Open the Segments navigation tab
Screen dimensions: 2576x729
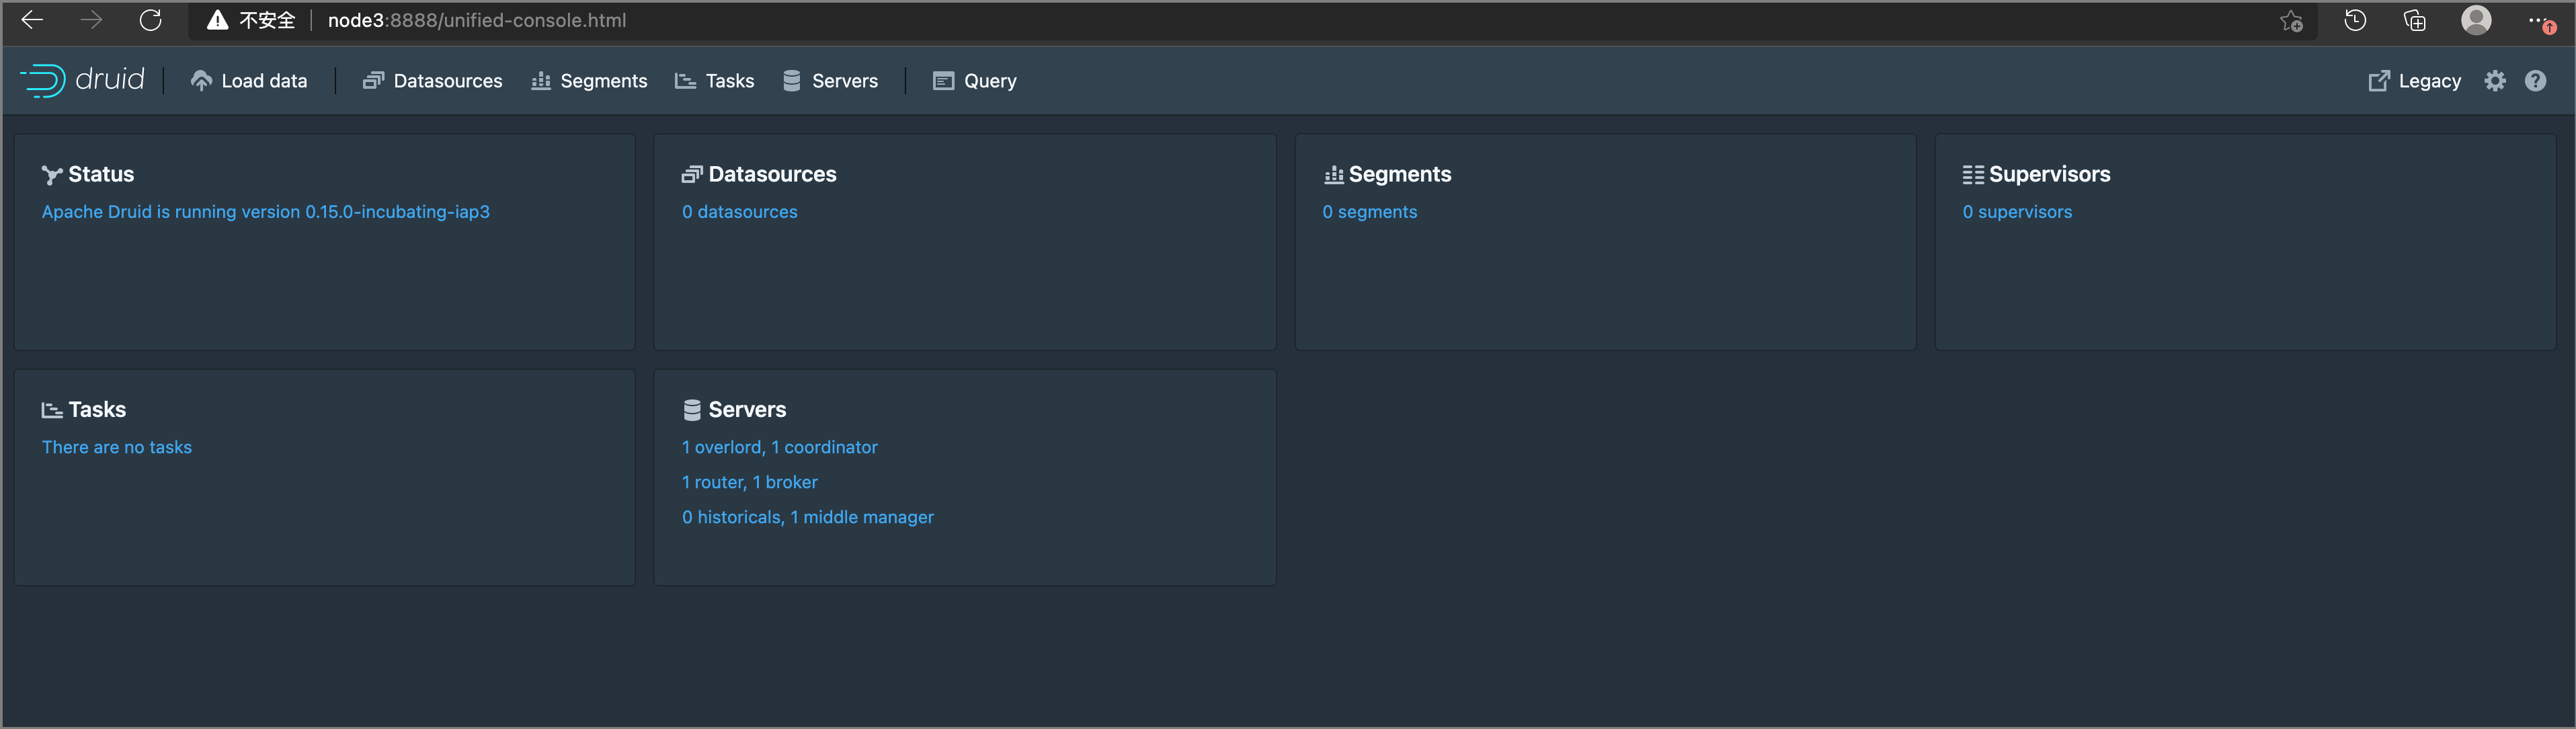click(589, 81)
